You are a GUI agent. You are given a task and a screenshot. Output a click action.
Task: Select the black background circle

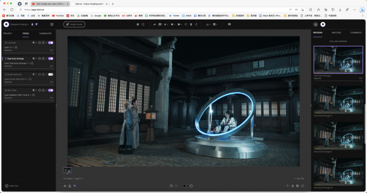click(184, 186)
